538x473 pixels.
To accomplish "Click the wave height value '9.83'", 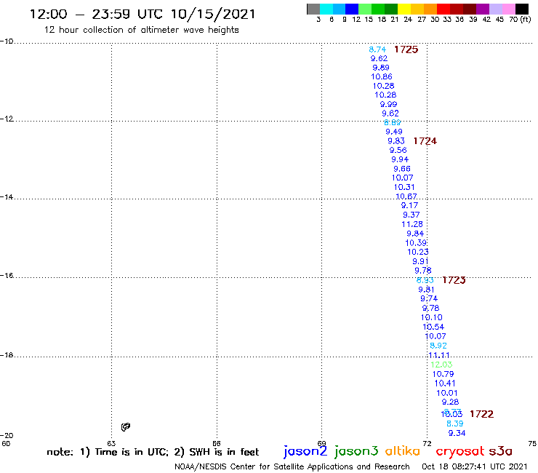I will click(396, 141).
